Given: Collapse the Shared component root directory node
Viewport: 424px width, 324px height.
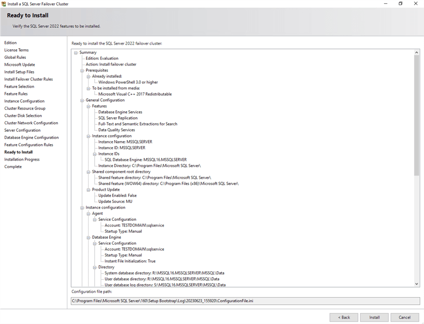Looking at the screenshot, I should coord(88,172).
